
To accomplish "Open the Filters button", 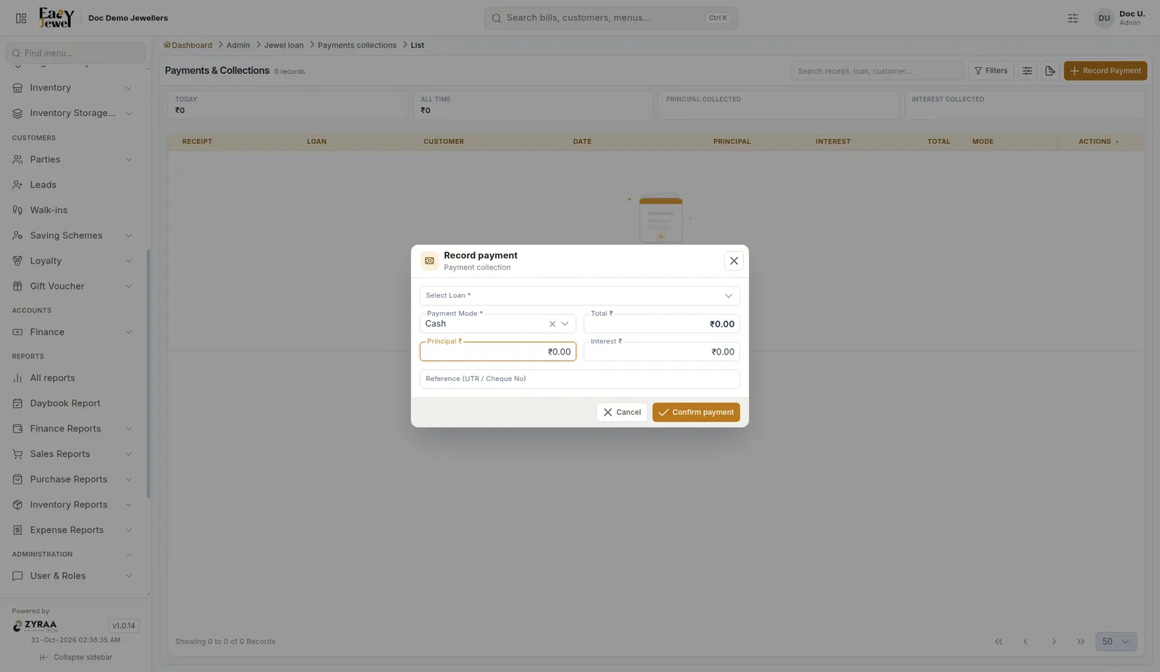I will click(991, 71).
